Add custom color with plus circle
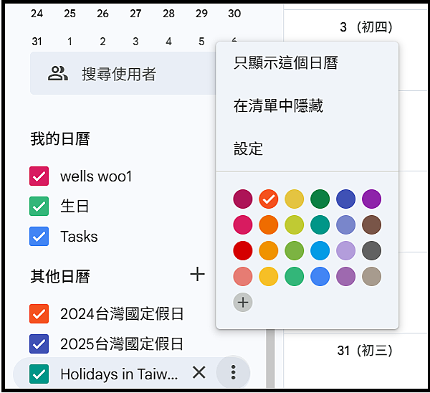430x393 pixels. click(x=243, y=303)
